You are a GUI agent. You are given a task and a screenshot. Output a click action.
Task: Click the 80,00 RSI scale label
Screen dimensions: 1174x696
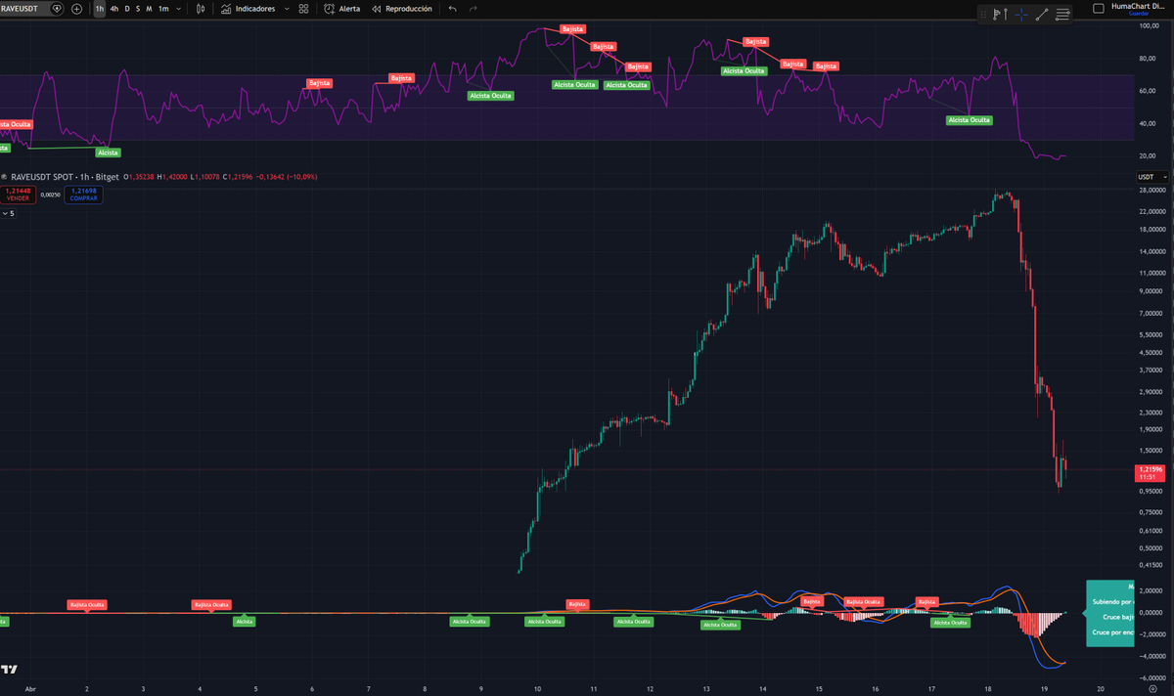[x=1148, y=59]
